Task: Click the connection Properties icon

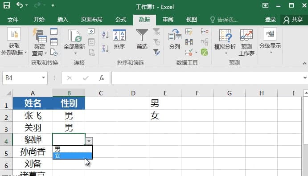Action: (91, 42)
